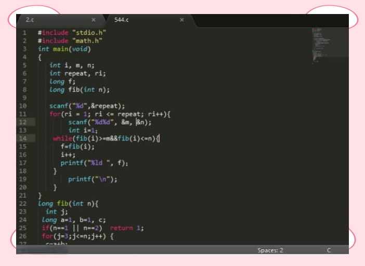Click on printf("\n"); line
Viewport: 365px width, 266px height.
click(93, 179)
